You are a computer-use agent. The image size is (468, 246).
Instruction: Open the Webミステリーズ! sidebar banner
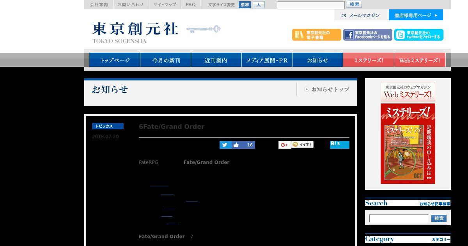tap(408, 92)
